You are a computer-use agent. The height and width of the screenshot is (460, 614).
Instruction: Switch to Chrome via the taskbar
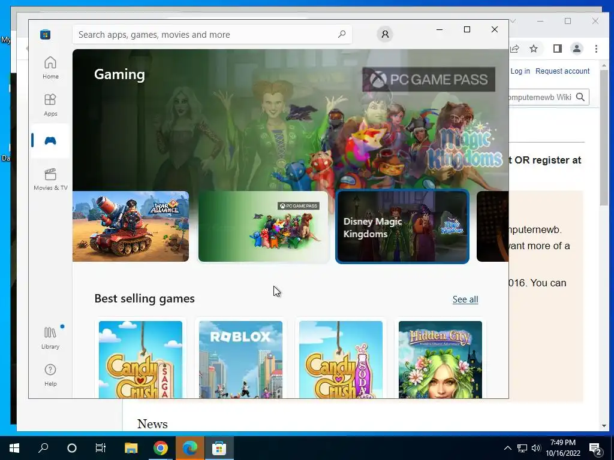pyautogui.click(x=161, y=448)
